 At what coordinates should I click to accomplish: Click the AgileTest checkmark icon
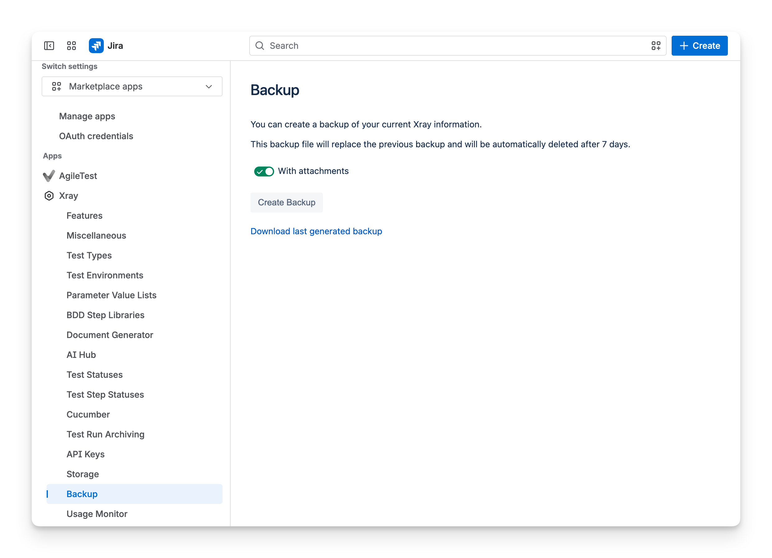click(49, 176)
